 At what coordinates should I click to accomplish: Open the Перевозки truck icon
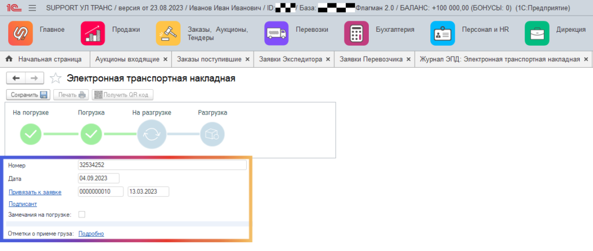click(x=276, y=33)
